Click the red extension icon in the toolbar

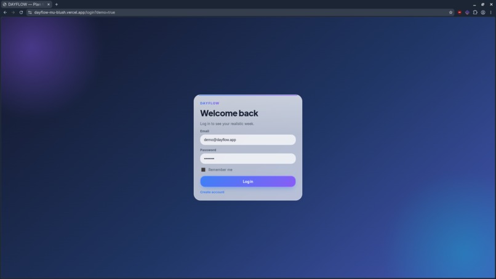459,12
